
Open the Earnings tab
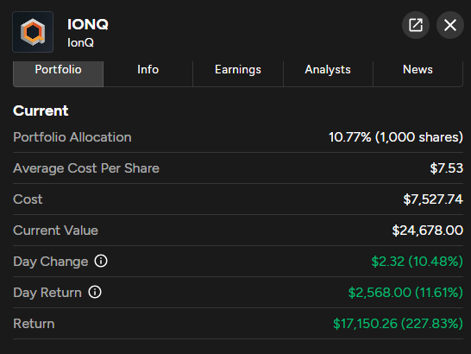tap(238, 73)
